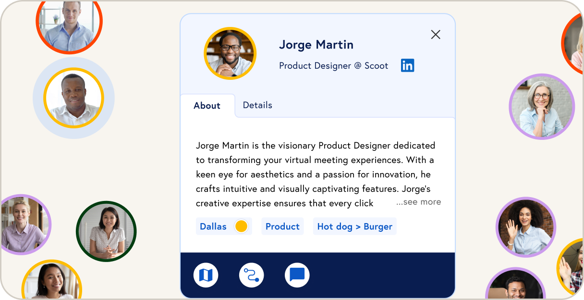Click the Product tag
Viewport: 584px width, 300px height.
[x=282, y=226]
